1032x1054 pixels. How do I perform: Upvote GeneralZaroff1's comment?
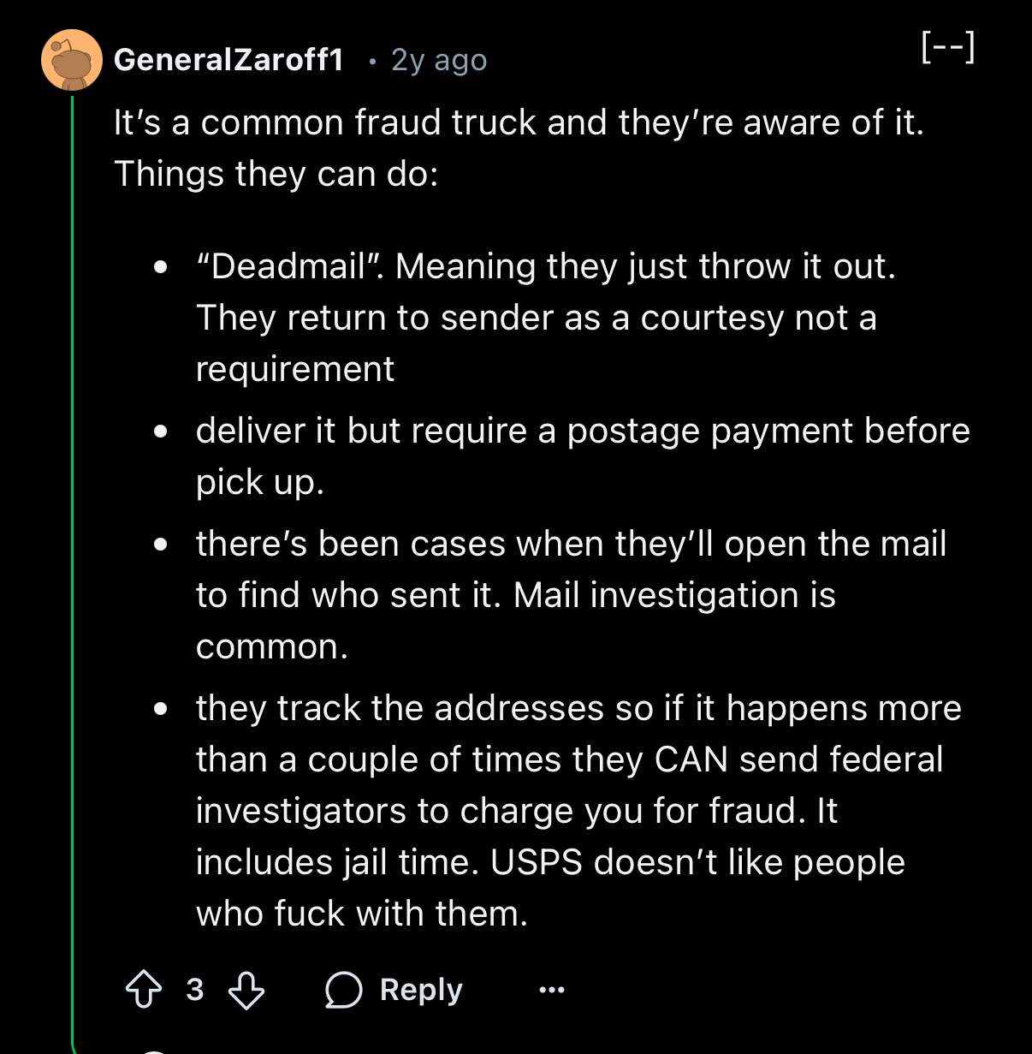144,990
